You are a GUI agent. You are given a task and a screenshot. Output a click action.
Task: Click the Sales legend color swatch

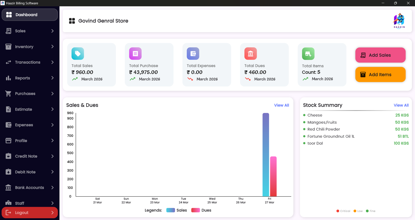point(170,210)
